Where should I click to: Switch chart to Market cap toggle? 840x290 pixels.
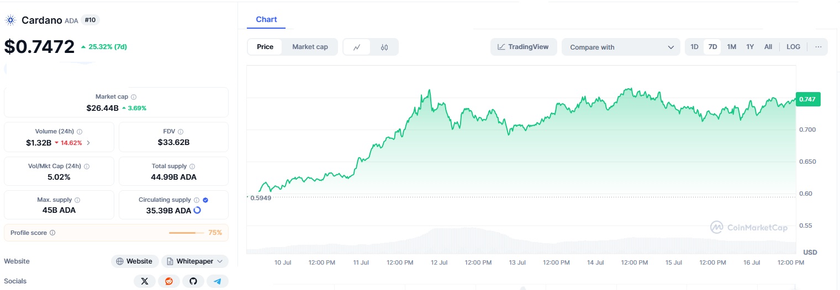(310, 47)
